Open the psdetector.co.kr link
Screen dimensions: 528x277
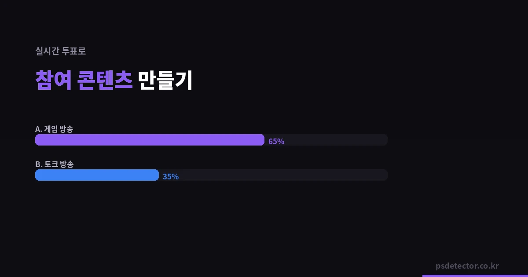pyautogui.click(x=467, y=266)
